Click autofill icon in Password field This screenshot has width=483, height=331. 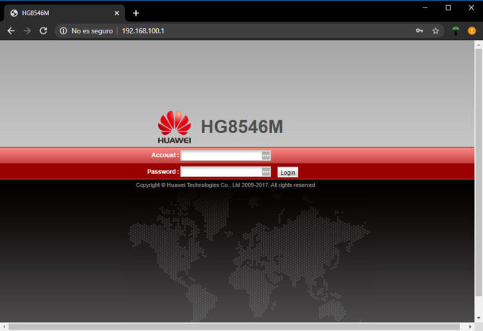coord(265,172)
